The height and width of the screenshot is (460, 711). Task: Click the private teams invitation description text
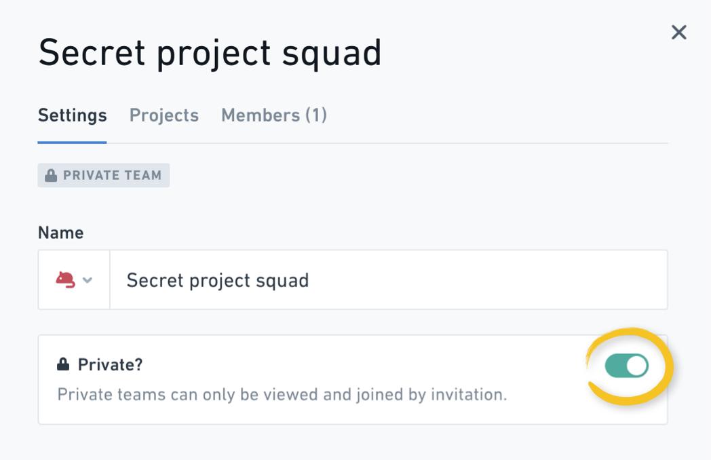282,395
